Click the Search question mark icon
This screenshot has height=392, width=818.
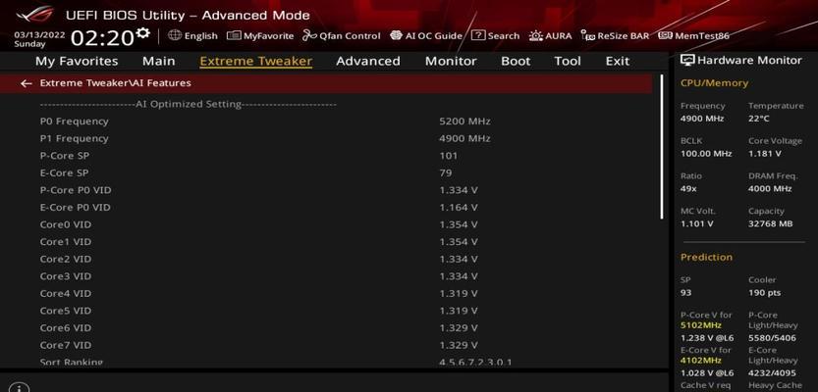(478, 35)
